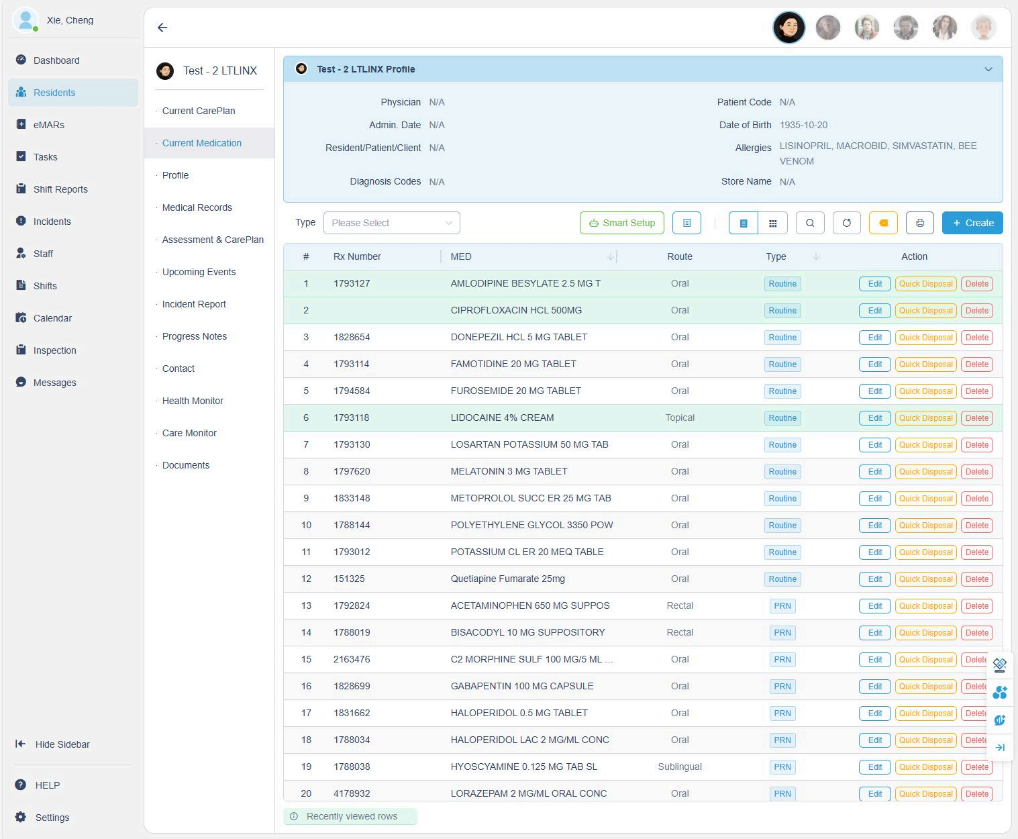
Task: Open eMARs in the left sidebar
Action: coord(48,125)
